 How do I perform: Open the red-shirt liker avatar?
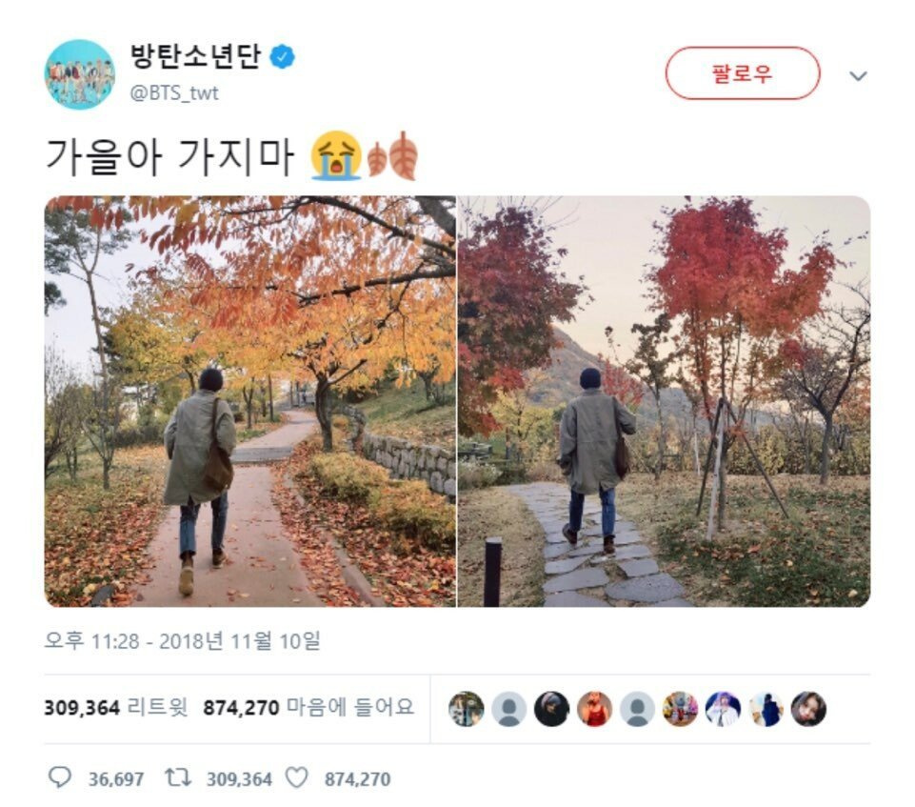[595, 709]
